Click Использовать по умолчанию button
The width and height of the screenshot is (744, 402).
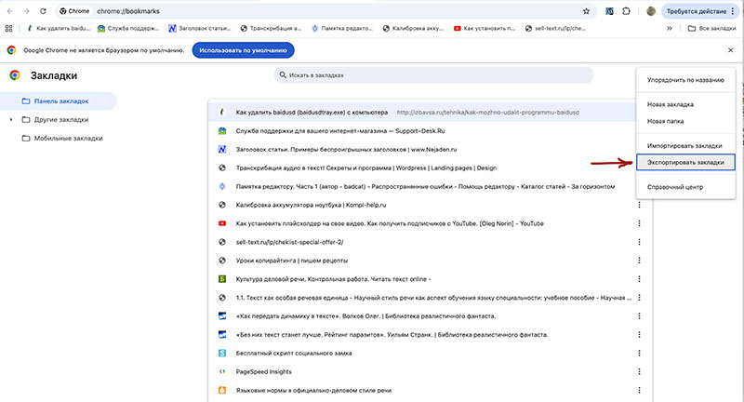click(x=243, y=50)
